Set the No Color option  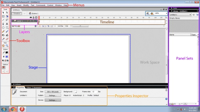coord(5,61)
